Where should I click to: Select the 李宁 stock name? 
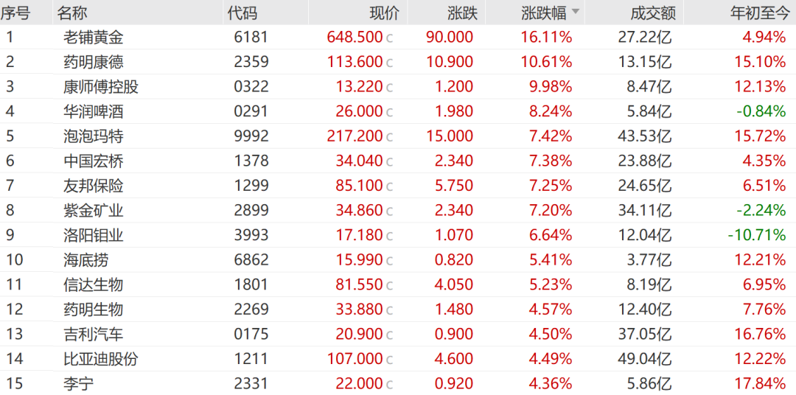click(79, 383)
